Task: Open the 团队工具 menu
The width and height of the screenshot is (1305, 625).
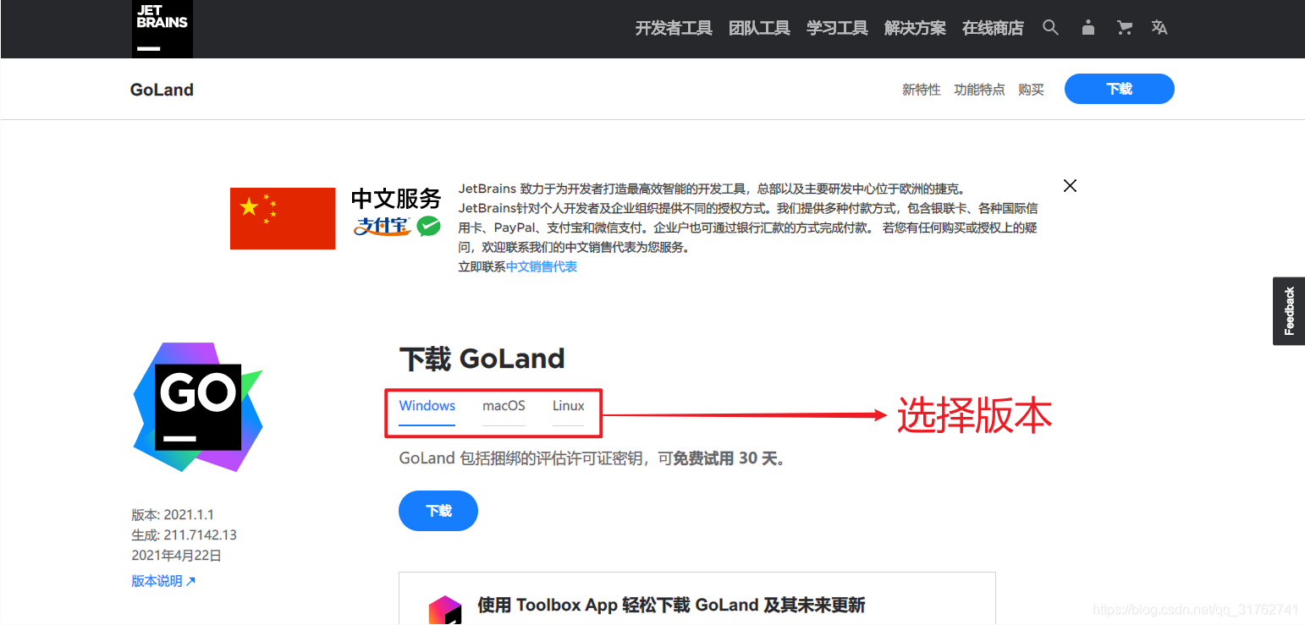Action: coord(759,29)
